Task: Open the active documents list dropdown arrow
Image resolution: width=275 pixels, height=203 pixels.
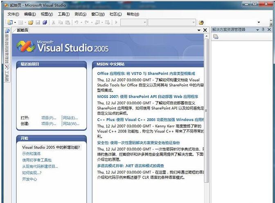Action: point(199,30)
